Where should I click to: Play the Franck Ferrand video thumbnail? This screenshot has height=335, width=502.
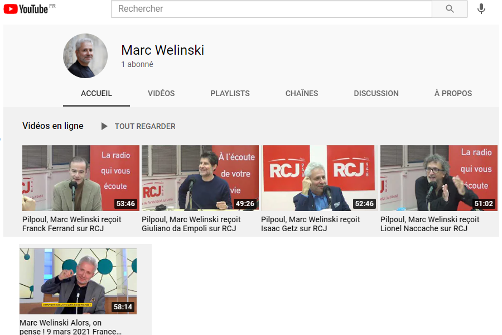click(x=80, y=178)
